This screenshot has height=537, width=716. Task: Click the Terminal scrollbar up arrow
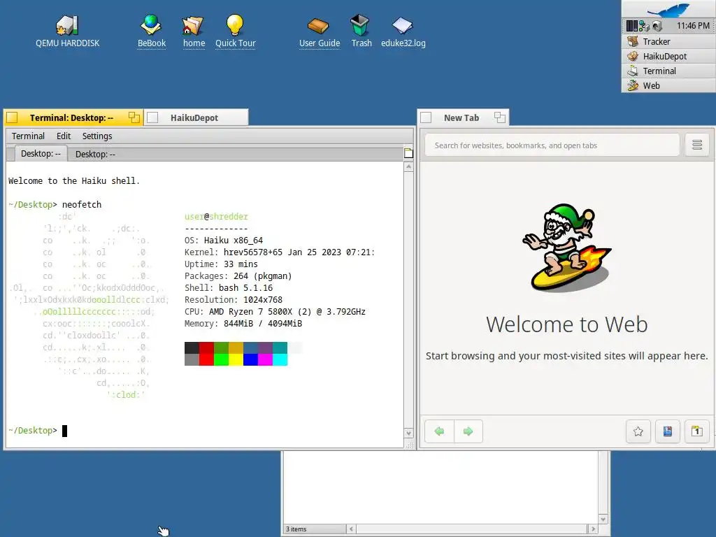[x=408, y=167]
